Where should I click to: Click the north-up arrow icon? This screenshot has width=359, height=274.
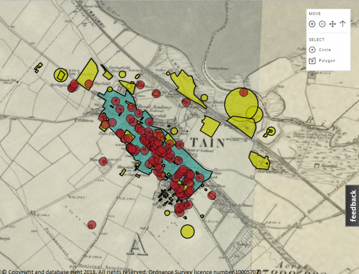click(342, 24)
